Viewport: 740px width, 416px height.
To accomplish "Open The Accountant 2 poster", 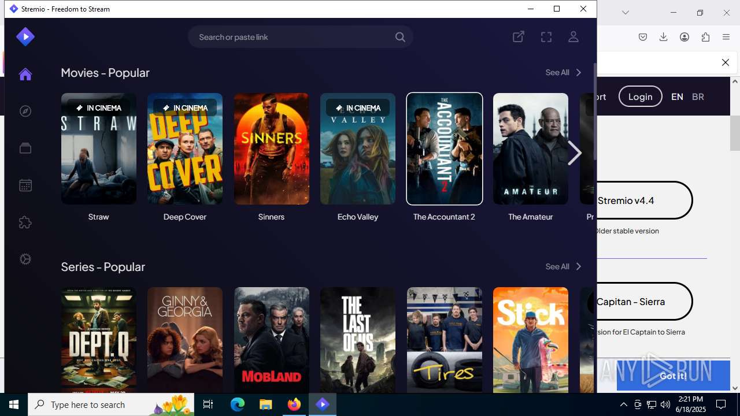I will pos(445,148).
